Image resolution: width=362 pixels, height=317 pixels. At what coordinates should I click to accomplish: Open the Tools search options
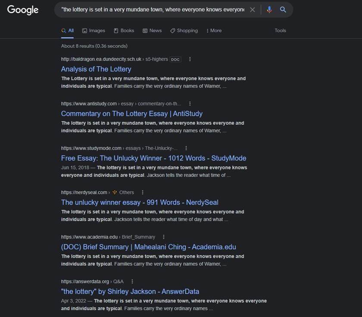[280, 31]
